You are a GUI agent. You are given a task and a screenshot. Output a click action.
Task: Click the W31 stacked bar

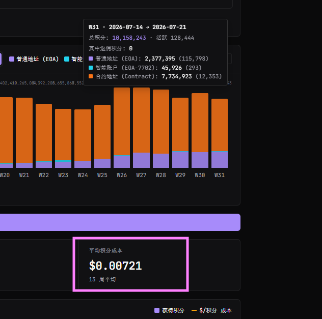(x=220, y=133)
